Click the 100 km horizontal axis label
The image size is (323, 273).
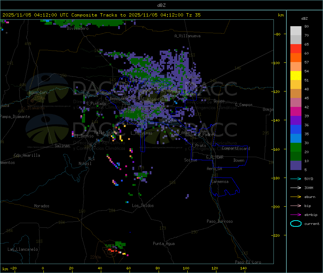[x=186, y=268]
